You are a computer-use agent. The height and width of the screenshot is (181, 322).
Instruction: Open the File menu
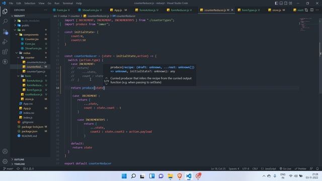click(11, 4)
